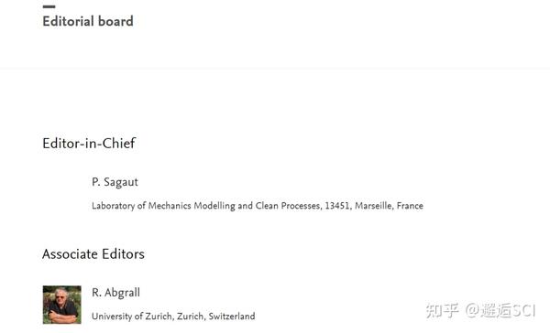This screenshot has height=333, width=550.
Task: Select the Editorial board heading
Action: (88, 21)
